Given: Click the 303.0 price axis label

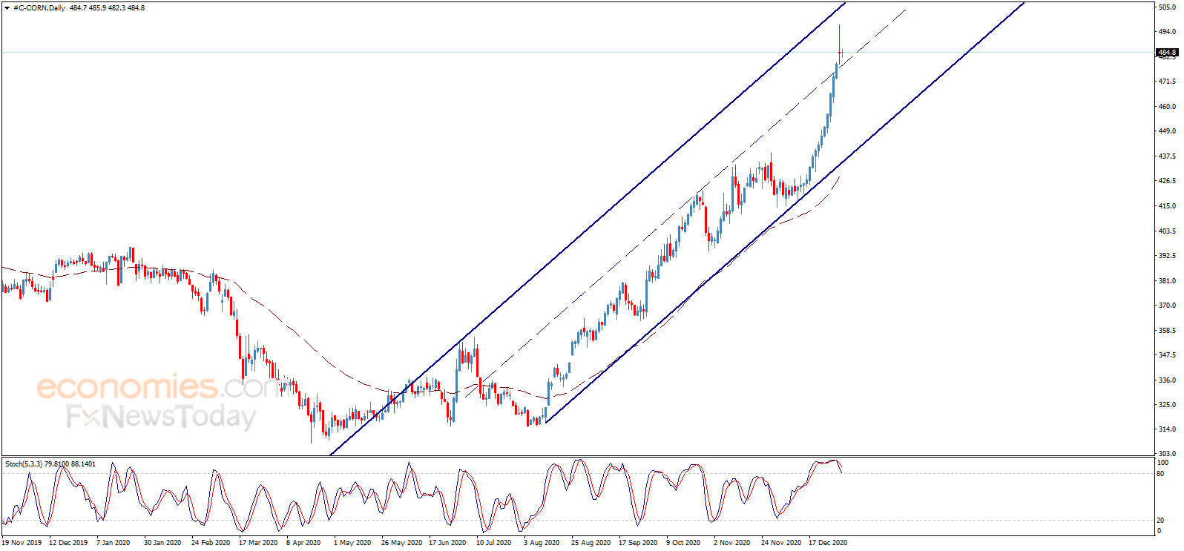Looking at the screenshot, I should pos(1168,454).
